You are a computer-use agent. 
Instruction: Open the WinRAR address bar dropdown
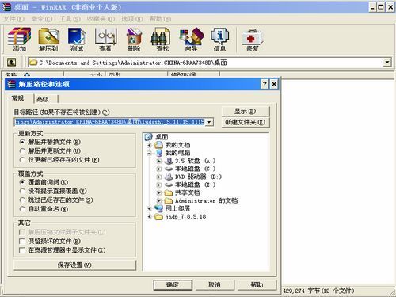[386, 63]
